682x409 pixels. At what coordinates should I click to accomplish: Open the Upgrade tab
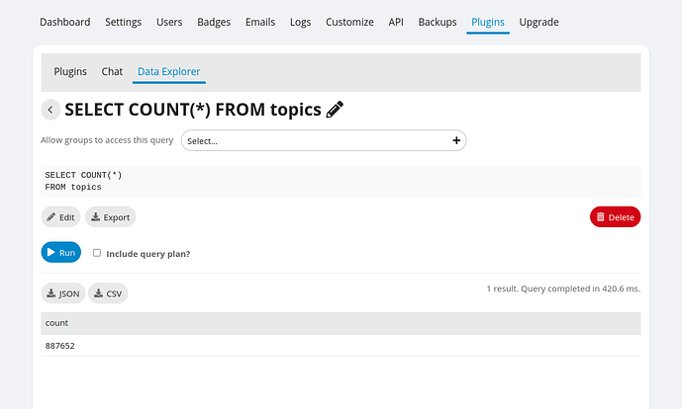538,22
